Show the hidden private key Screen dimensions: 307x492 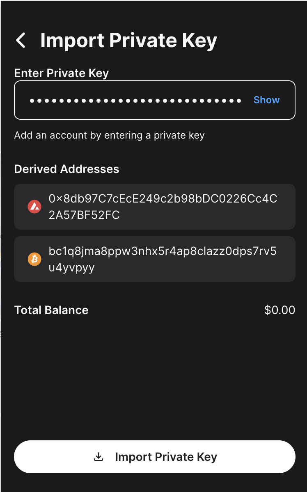pos(266,100)
